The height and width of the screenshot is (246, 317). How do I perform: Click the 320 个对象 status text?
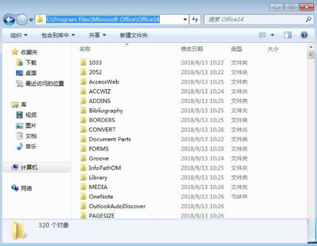tap(53, 225)
